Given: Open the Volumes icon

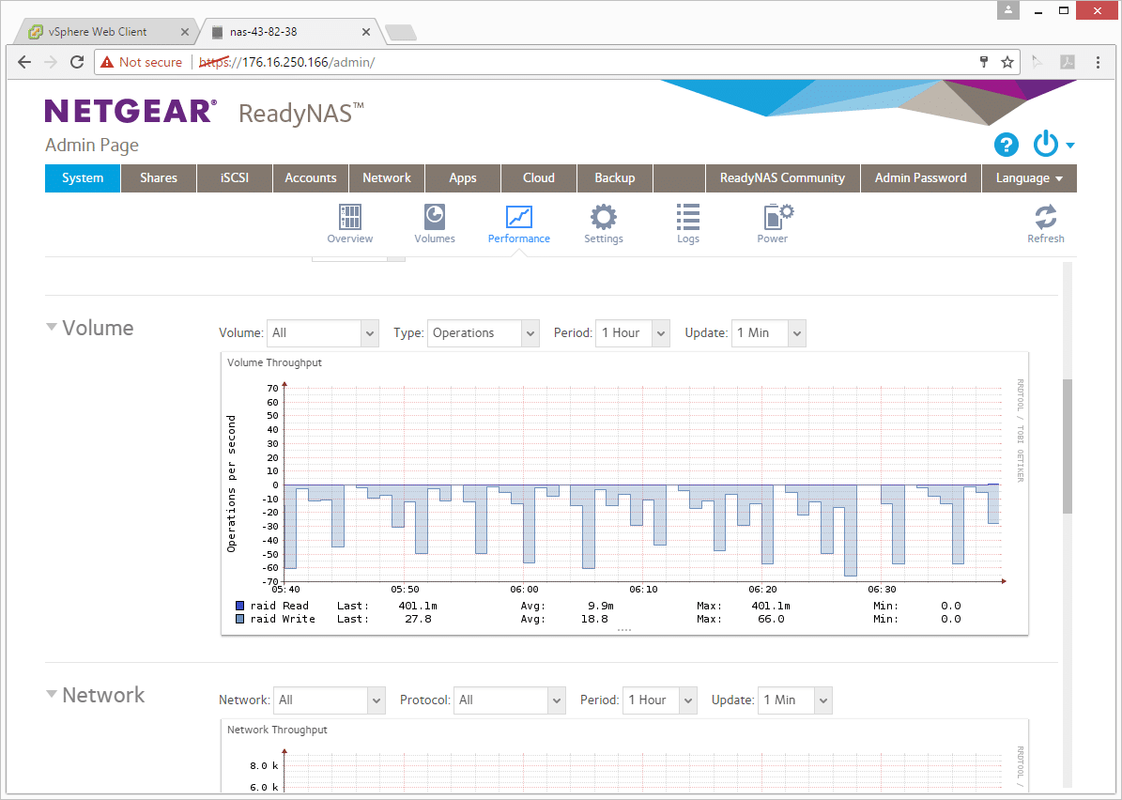Looking at the screenshot, I should tap(435, 223).
